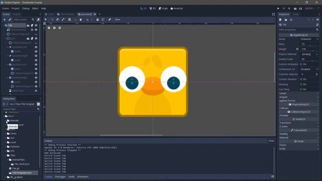Viewport: 322px width, 181px height.
Task: Add a new node with plus icon
Action: (5, 20)
